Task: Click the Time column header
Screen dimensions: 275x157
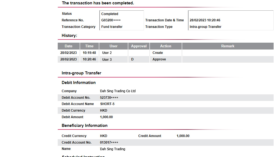Action: tap(89, 46)
